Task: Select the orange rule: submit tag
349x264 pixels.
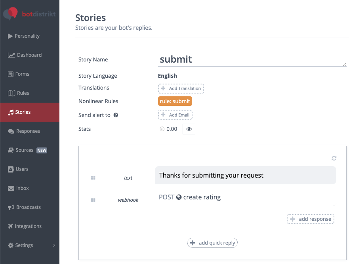Action: click(x=175, y=101)
